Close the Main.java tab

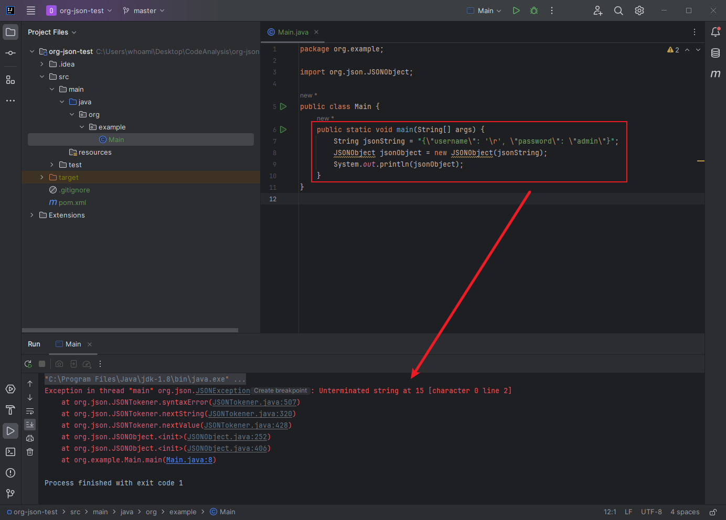click(x=316, y=32)
